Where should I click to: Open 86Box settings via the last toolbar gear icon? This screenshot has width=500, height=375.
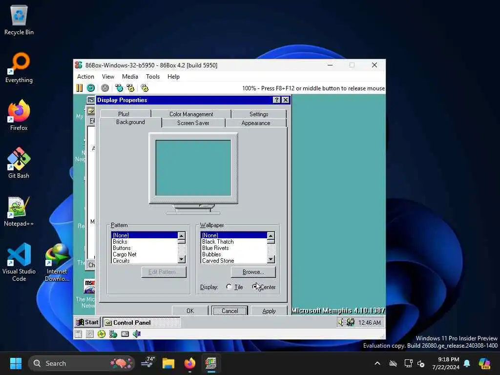(145, 88)
